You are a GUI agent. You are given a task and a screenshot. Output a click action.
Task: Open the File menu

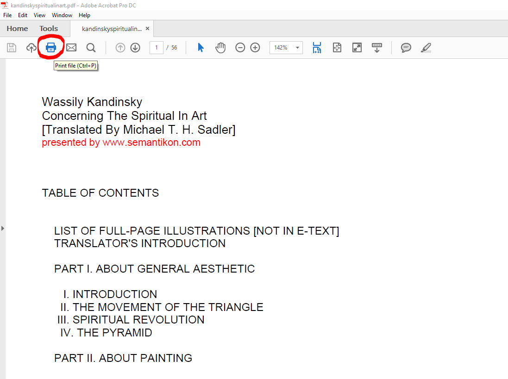[7, 15]
